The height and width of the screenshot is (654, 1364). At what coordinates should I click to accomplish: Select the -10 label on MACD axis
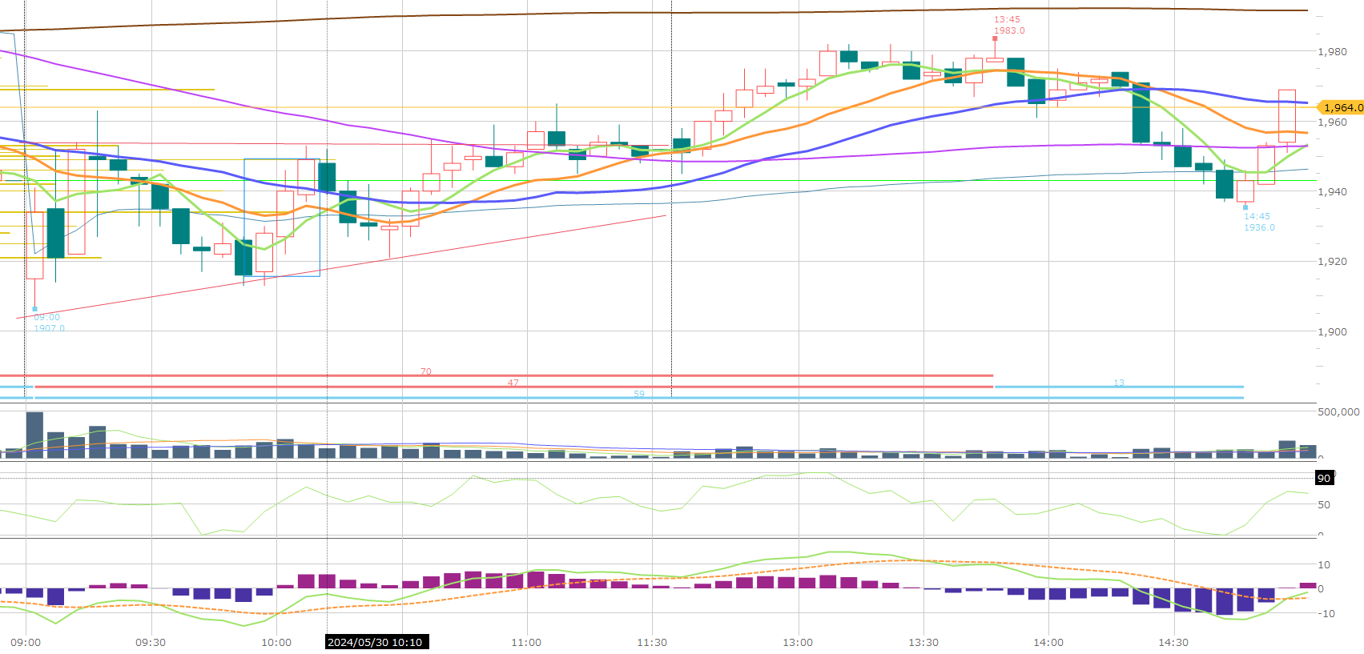[x=1324, y=613]
